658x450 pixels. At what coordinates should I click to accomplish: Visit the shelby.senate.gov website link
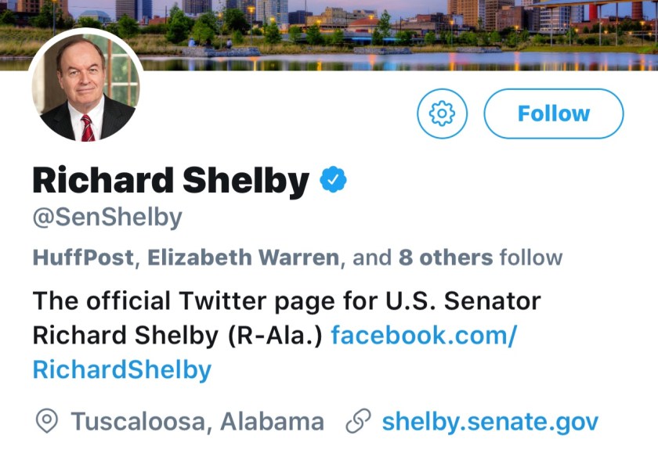coord(490,422)
